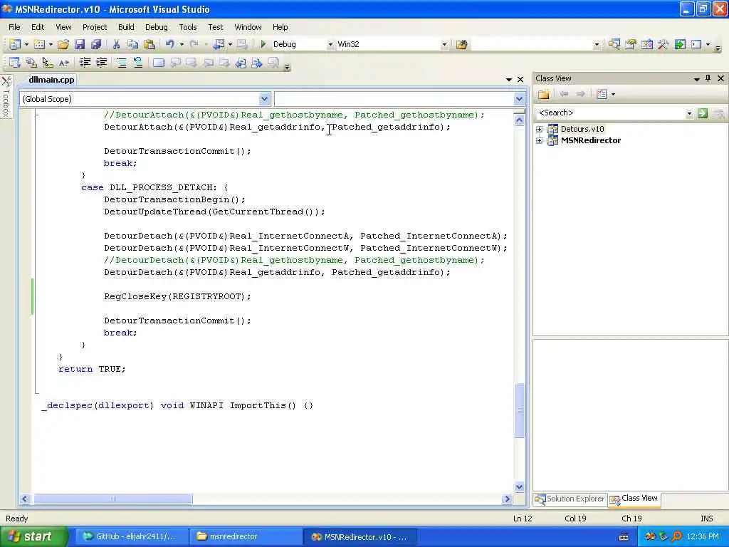
Task: Click the editor horizontal scrollbar right arrow
Action: tap(507, 499)
